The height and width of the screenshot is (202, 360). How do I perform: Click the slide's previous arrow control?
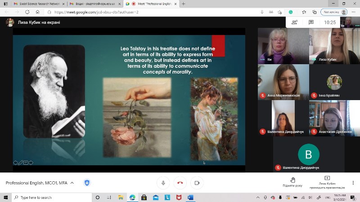tap(15, 162)
